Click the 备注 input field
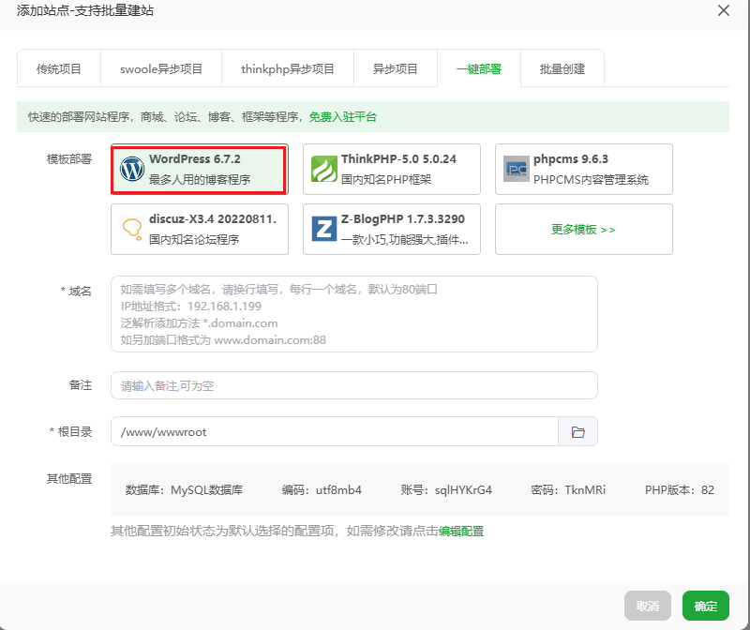Viewport: 750px width, 630px height. tap(354, 385)
